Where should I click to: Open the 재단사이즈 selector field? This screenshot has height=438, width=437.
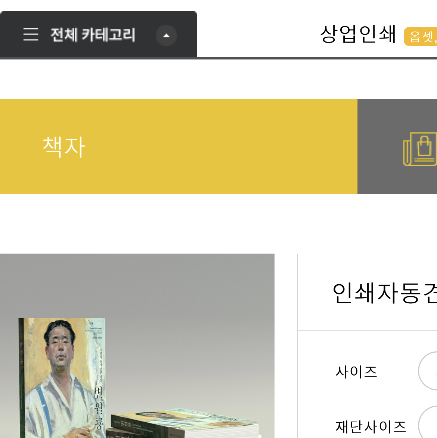[428, 422]
